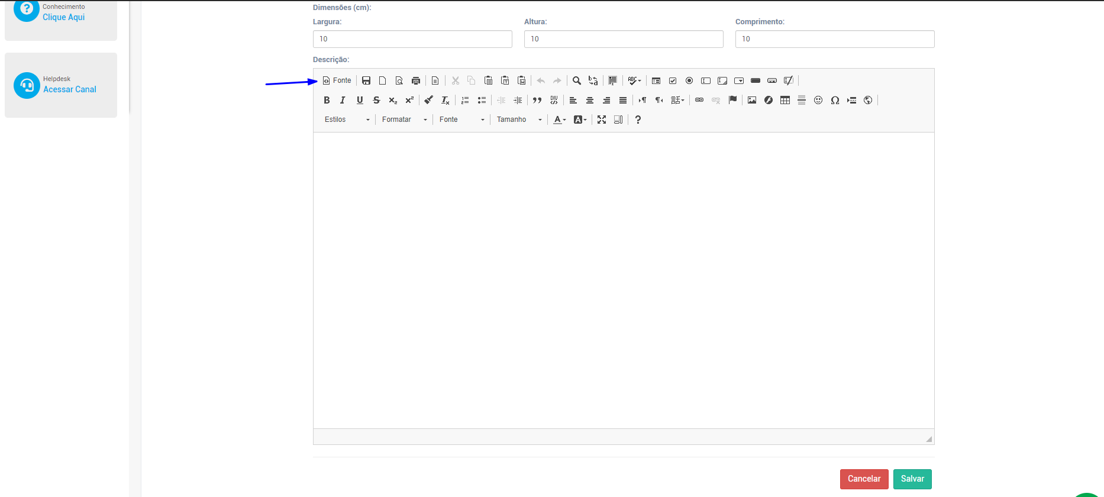Insert a Form element
This screenshot has width=1104, height=497.
coord(656,80)
